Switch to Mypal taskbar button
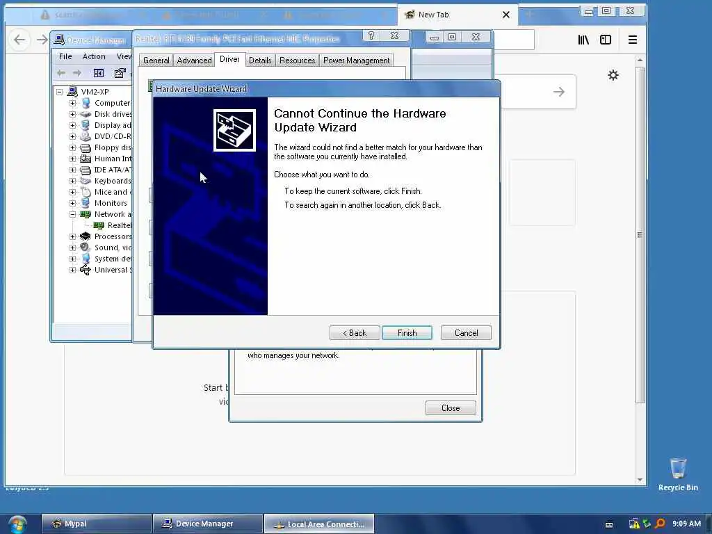 point(96,524)
